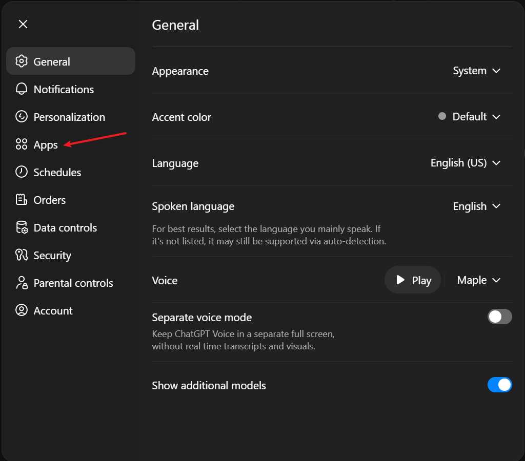Open the Data controls settings section
This screenshot has height=461, width=525.
point(65,227)
